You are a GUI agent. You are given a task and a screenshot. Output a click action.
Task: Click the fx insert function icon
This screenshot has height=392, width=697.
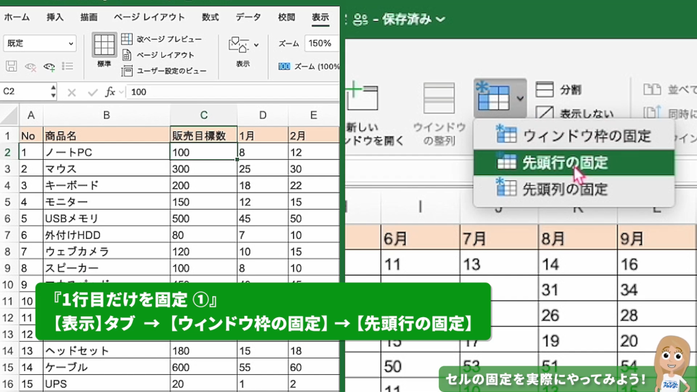110,92
